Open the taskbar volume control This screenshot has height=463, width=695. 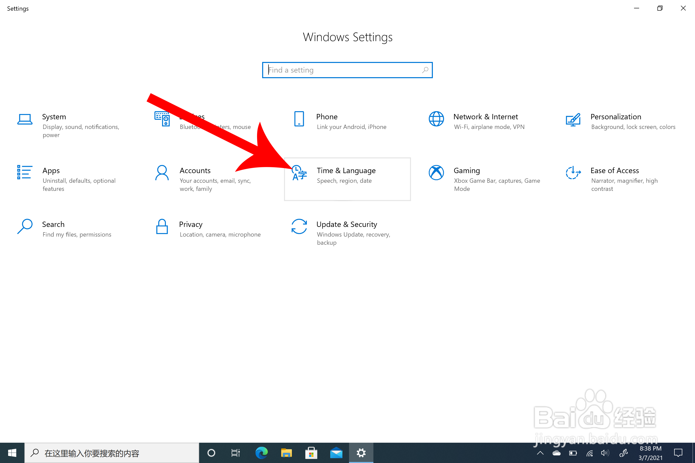(605, 453)
